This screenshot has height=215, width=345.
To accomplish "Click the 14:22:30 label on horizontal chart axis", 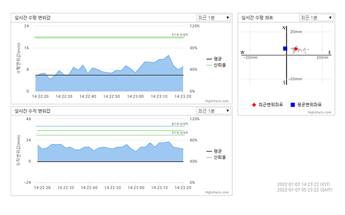I will pos(64,97).
